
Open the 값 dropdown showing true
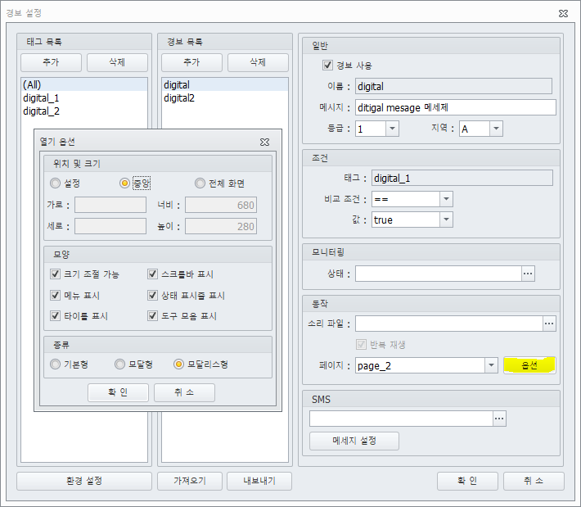[x=446, y=220]
